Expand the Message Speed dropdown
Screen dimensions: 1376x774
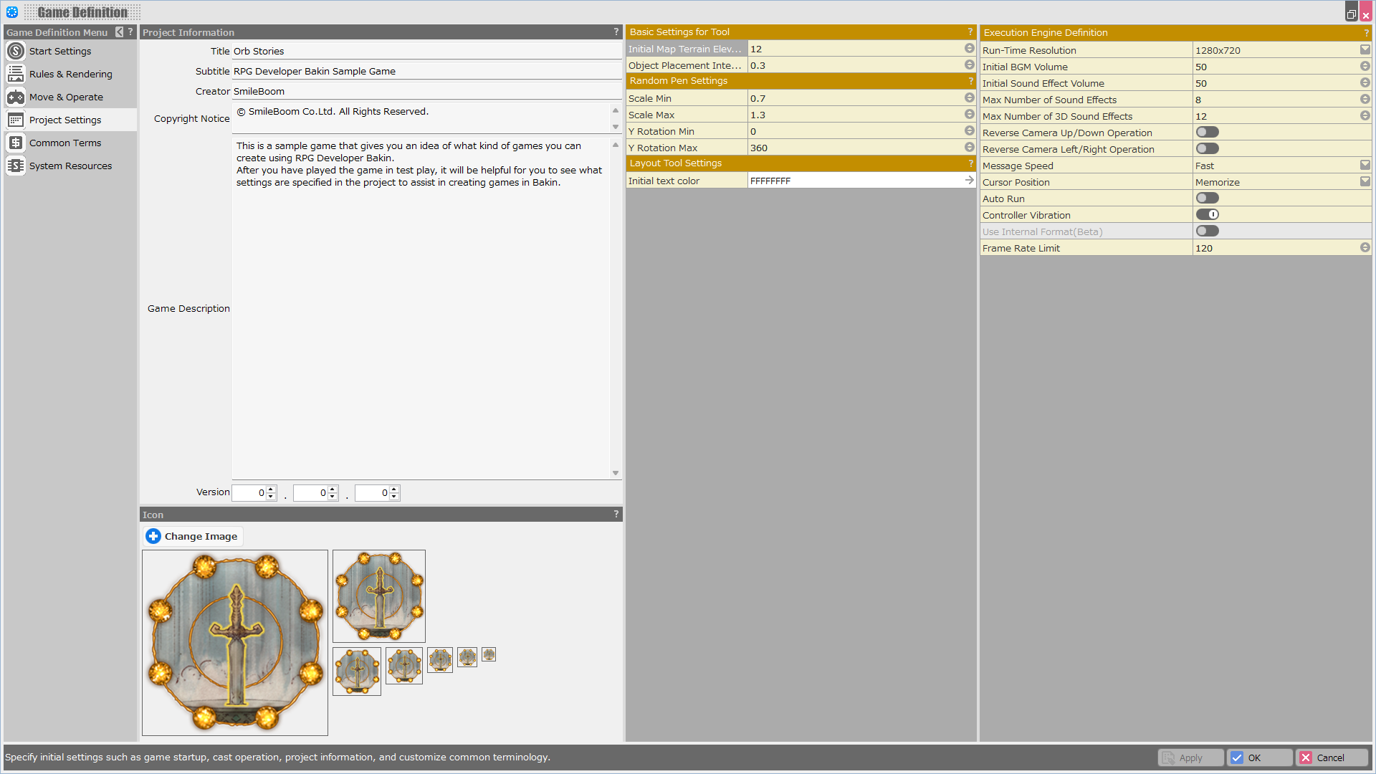1365,166
